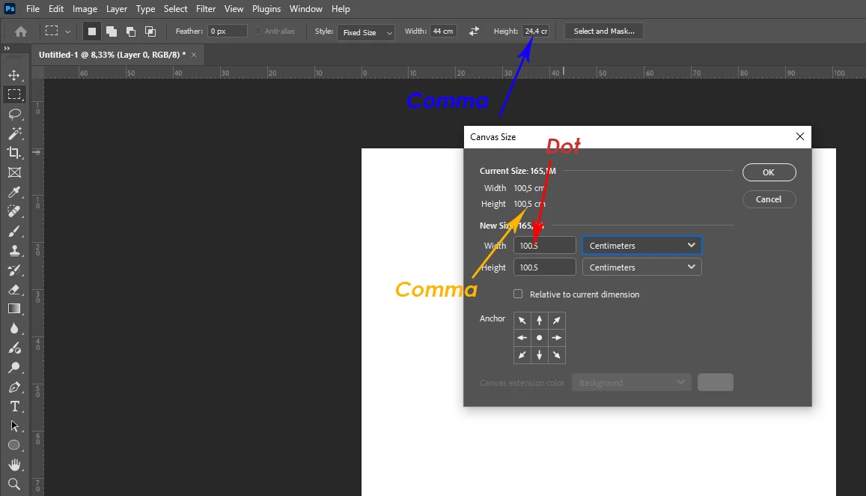The width and height of the screenshot is (866, 496).
Task: Click the options bar Height field
Action: [536, 31]
